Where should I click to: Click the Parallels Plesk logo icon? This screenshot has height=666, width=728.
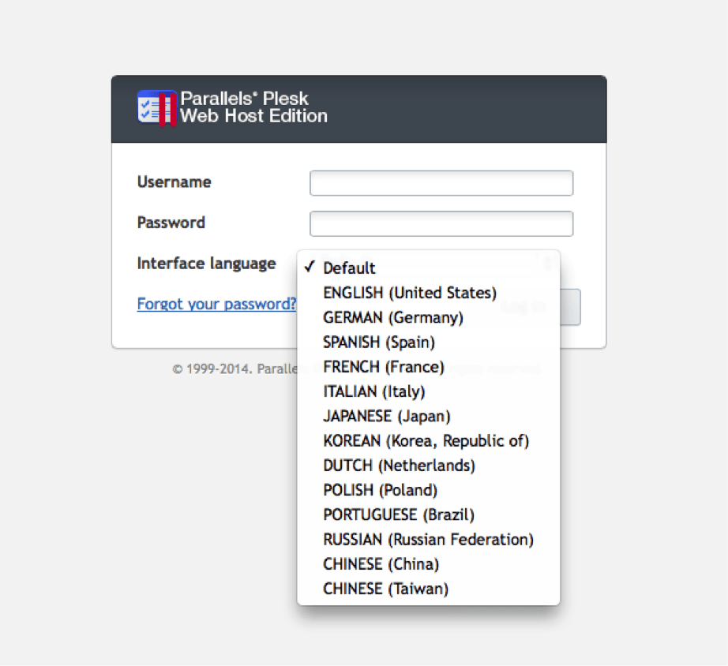pyautogui.click(x=157, y=108)
